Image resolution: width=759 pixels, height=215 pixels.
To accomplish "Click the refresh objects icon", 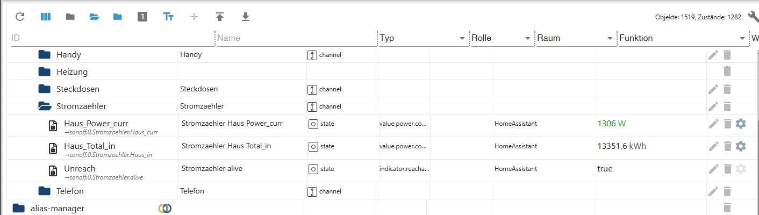I will (x=20, y=17).
